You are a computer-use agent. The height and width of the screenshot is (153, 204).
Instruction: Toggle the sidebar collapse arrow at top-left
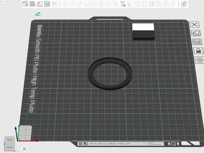click(1, 2)
